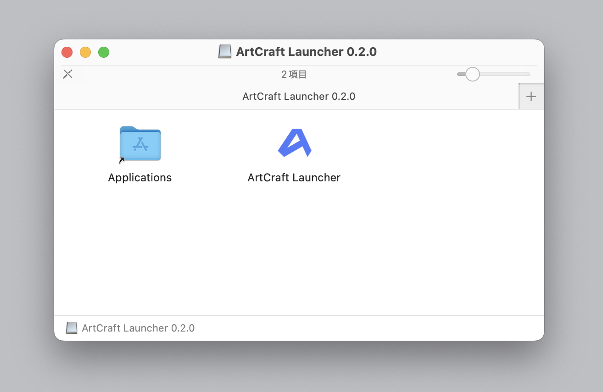Click the disk icon in the path bar

(72, 328)
